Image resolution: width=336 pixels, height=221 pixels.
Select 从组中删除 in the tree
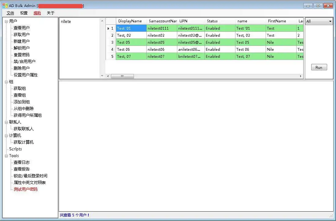coord(24,109)
